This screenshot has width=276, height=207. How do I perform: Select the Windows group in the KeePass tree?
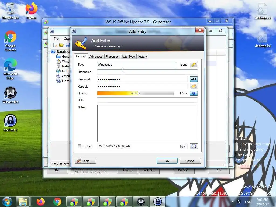coord(63,61)
